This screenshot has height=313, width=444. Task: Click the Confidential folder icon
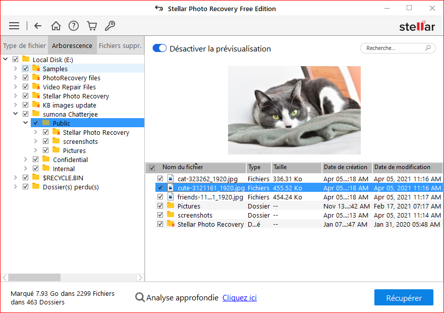point(46,159)
